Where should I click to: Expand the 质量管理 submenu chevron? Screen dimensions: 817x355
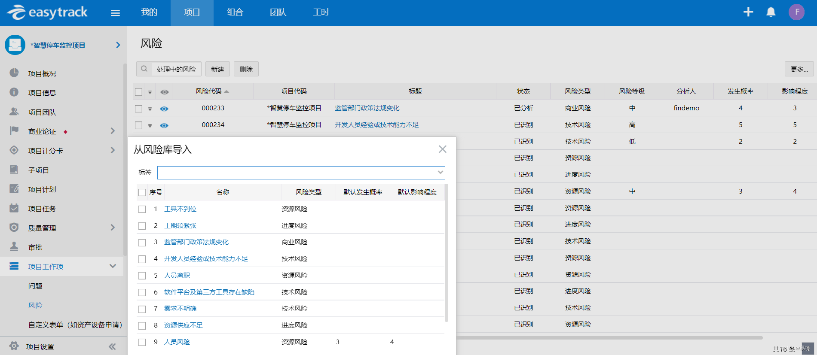[113, 227]
